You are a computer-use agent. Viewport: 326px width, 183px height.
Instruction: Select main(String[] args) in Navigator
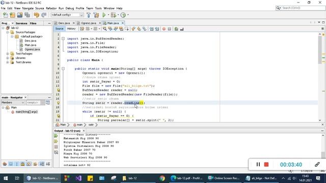(x=26, y=112)
